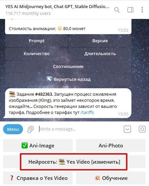Open the three-dot more options menu
The height and width of the screenshot is (186, 149).
pos(142,10)
